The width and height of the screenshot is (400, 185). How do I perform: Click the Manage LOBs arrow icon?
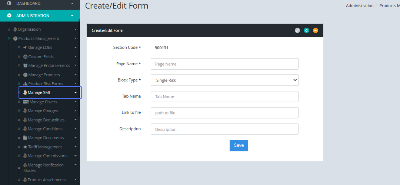point(25,48)
